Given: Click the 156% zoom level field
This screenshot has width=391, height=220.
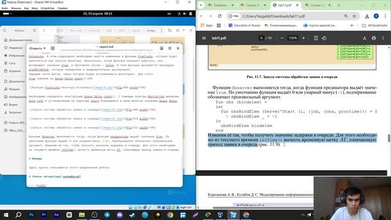Looking at the screenshot, I should pyautogui.click(x=293, y=38).
